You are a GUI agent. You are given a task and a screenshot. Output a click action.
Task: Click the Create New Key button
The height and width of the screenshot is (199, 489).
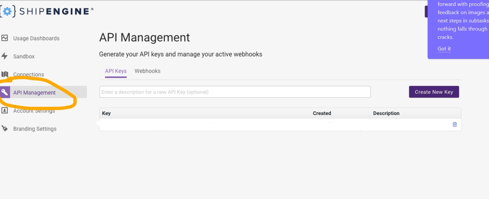[434, 92]
